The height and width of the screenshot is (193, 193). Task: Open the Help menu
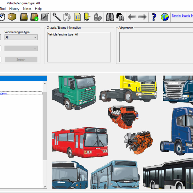pos(38,9)
